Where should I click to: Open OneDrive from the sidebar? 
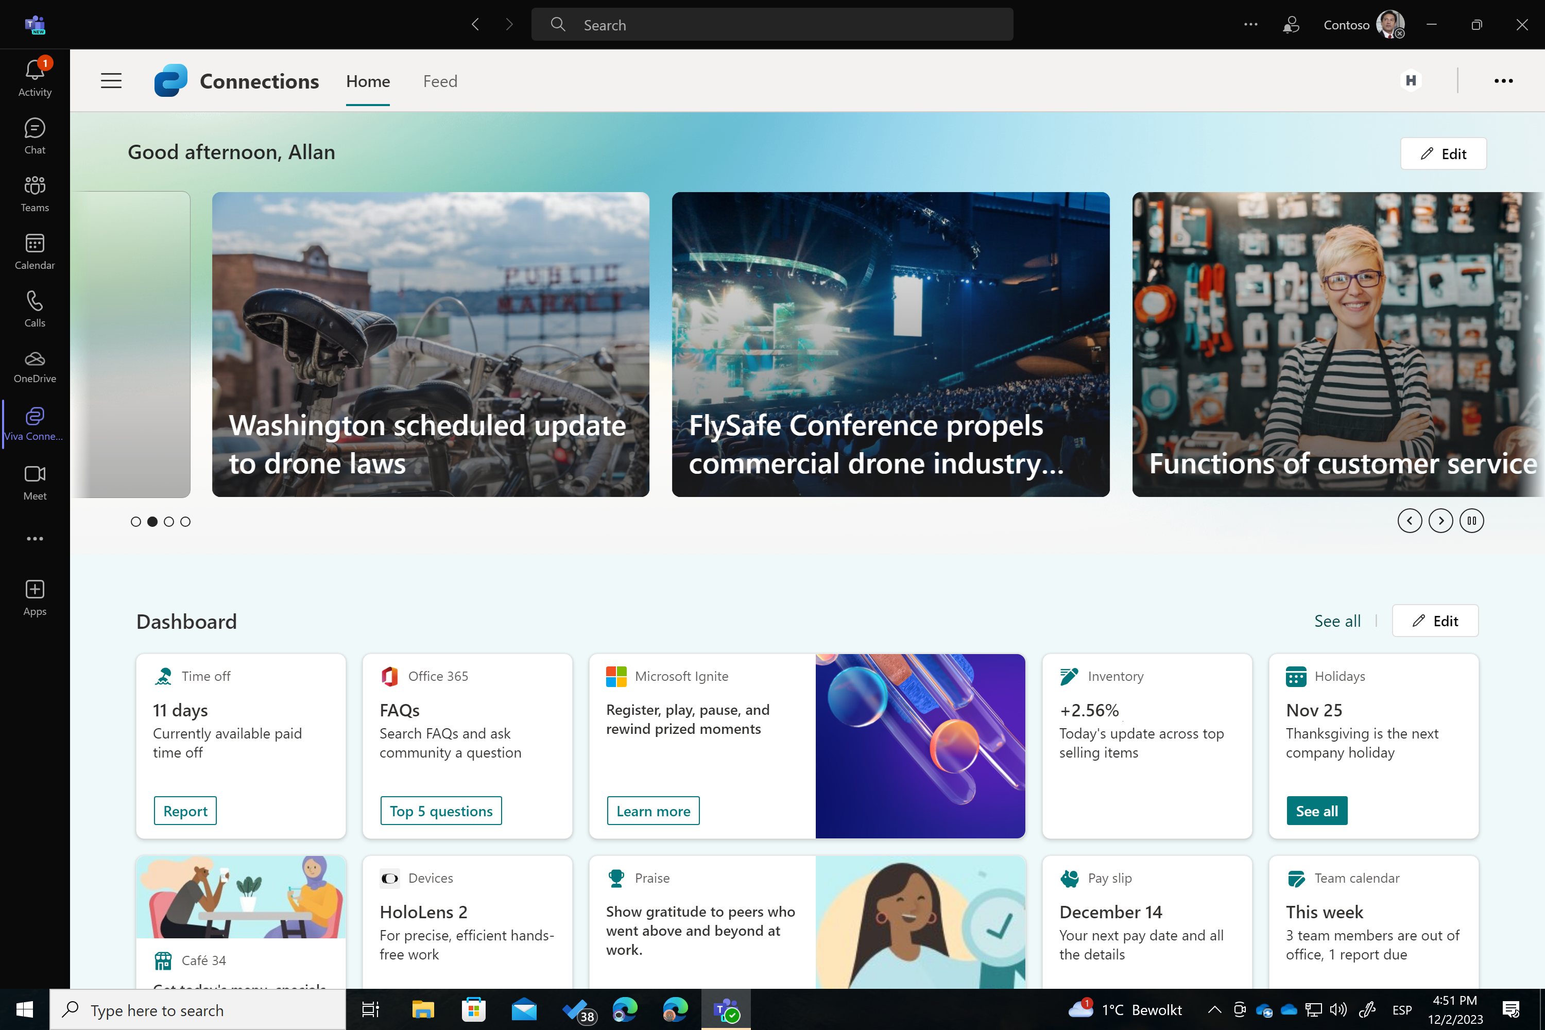34,365
